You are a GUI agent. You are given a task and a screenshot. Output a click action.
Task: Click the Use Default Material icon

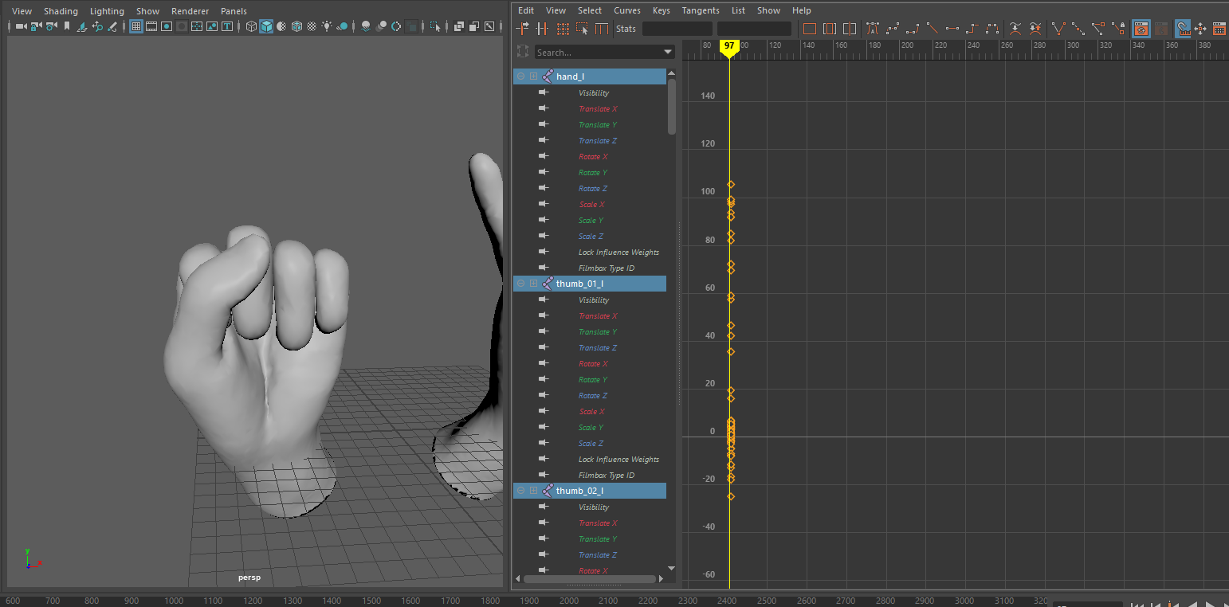pyautogui.click(x=281, y=26)
